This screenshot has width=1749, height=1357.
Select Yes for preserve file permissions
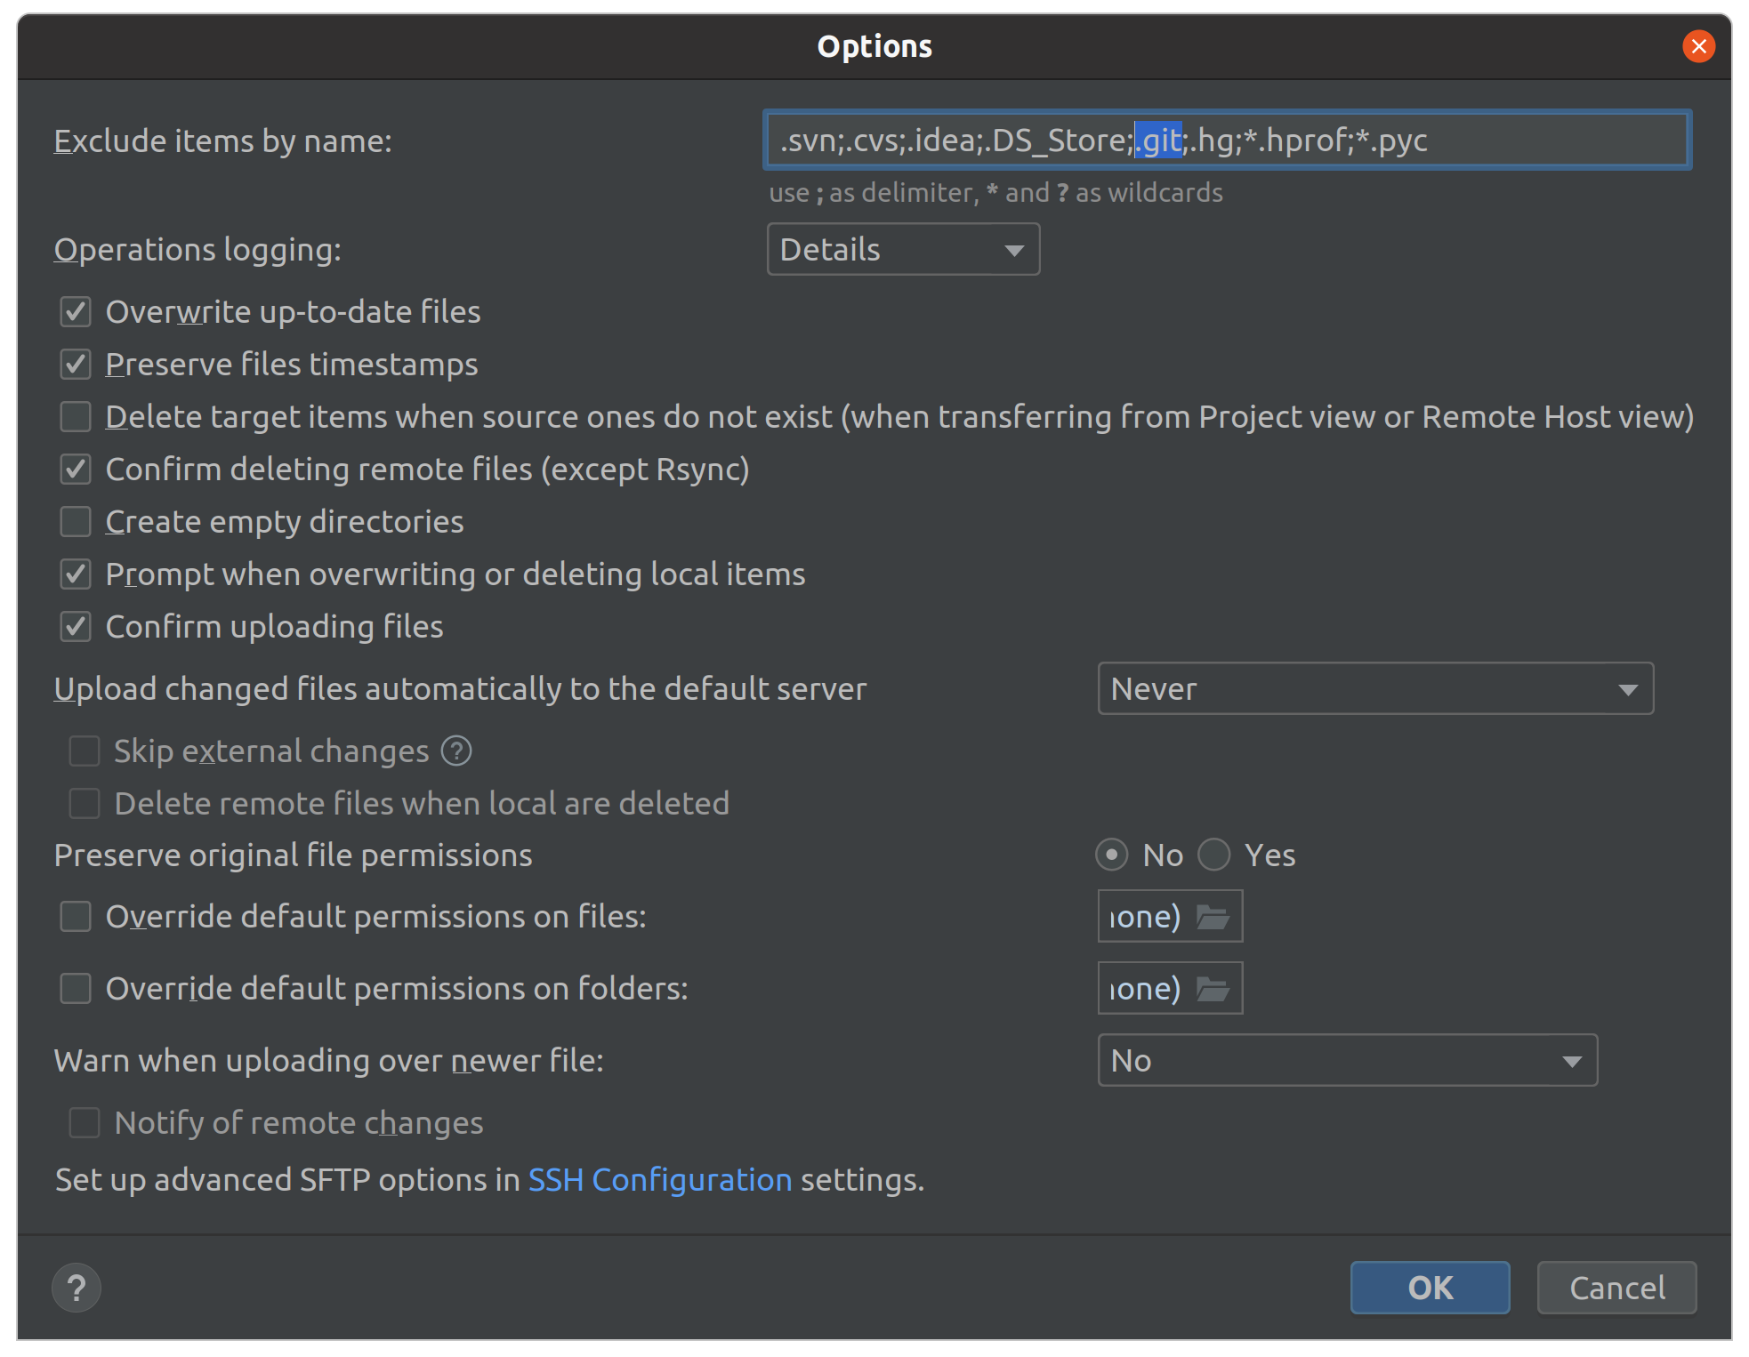1214,855
